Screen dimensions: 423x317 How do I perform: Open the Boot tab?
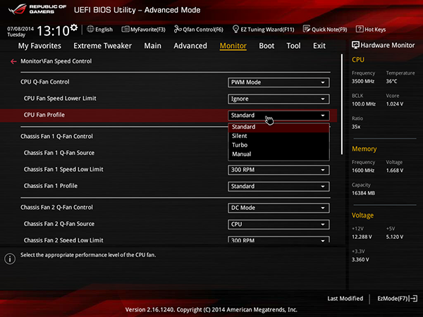coord(266,46)
